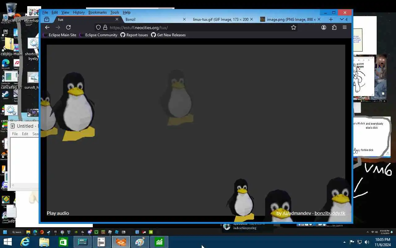396x248 pixels.
Task: Open the Edit menu in the Untitled Notepad window
Action: coord(25,134)
